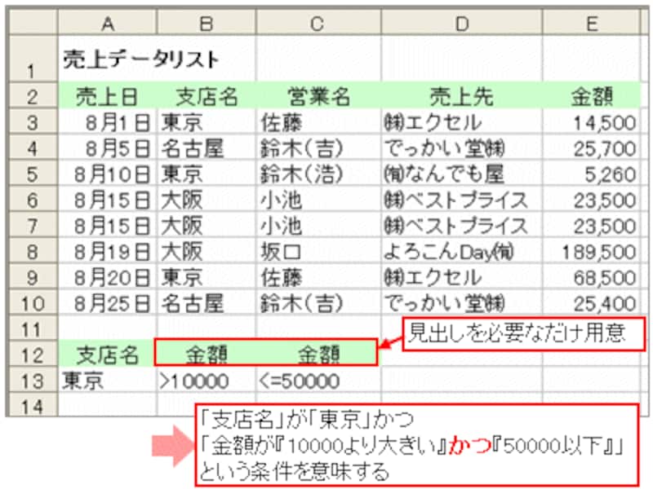Click 佐藤 cell in row 3
653x489 pixels.
coord(318,121)
